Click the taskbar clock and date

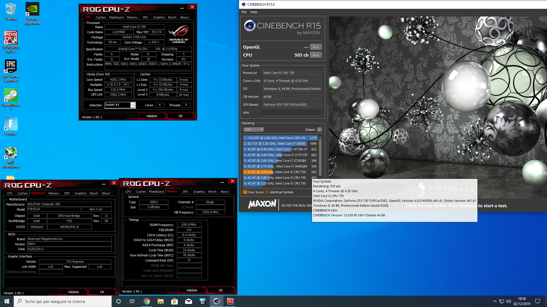522,301
